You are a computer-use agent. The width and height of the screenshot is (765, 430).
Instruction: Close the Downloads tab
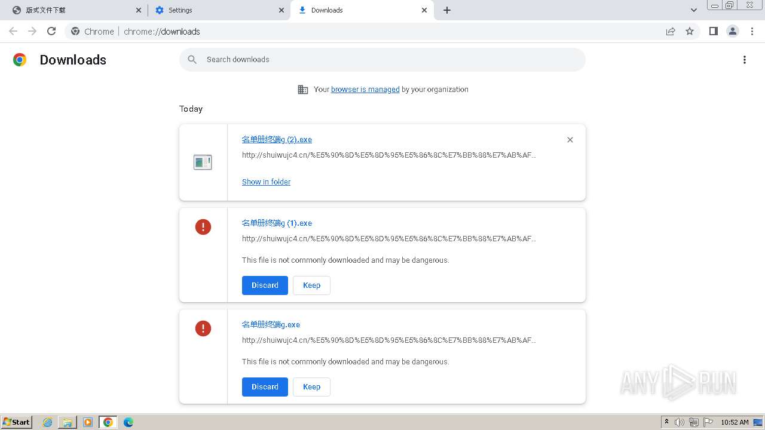[x=424, y=10]
